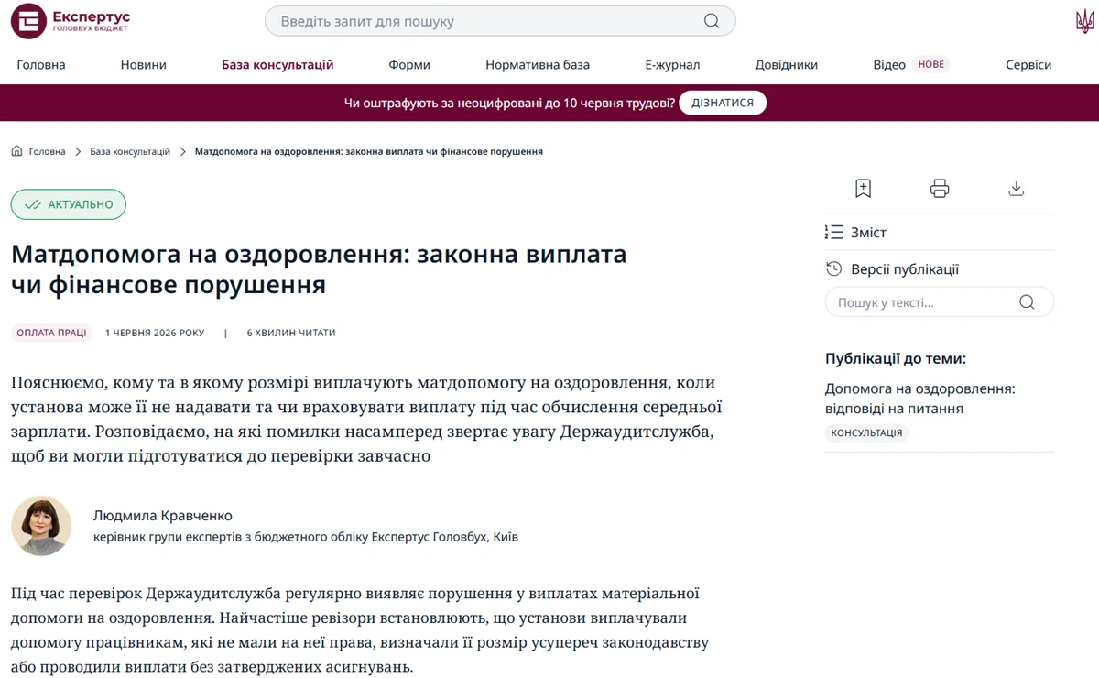Click the КОНСУЛЬТАЦІЯ tag

click(x=866, y=432)
